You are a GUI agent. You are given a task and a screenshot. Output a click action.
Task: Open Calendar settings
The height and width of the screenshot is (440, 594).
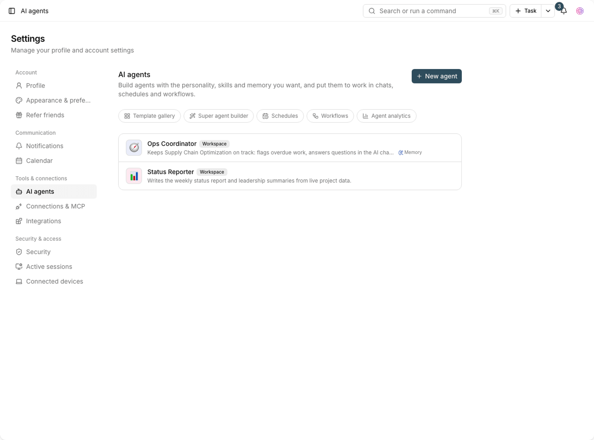pyautogui.click(x=54, y=161)
